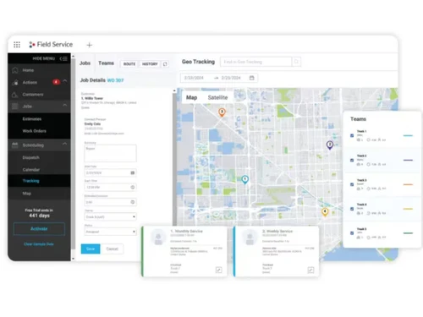423x317 pixels.
Task: Save the job details
Action: click(91, 249)
